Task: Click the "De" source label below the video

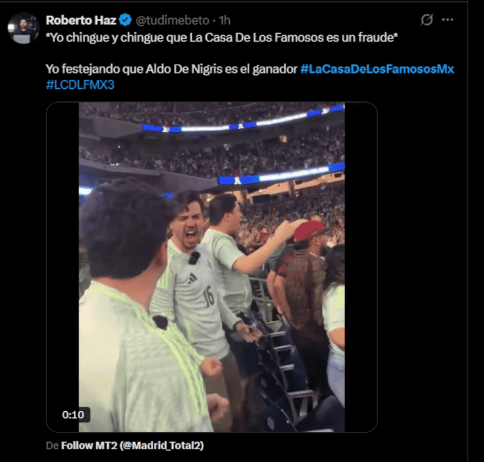Action: tap(51, 446)
